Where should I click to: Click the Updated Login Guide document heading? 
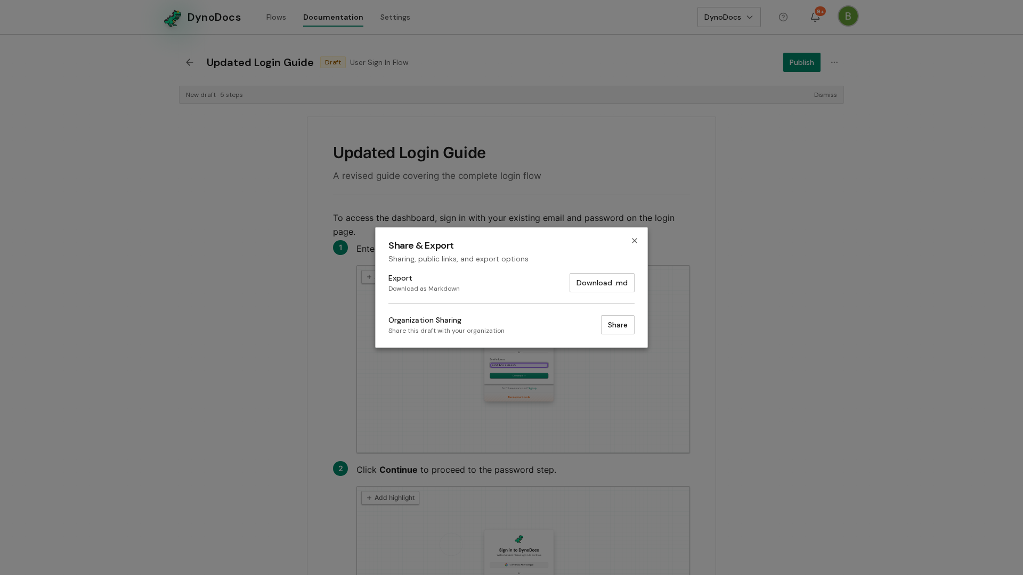coord(409,153)
